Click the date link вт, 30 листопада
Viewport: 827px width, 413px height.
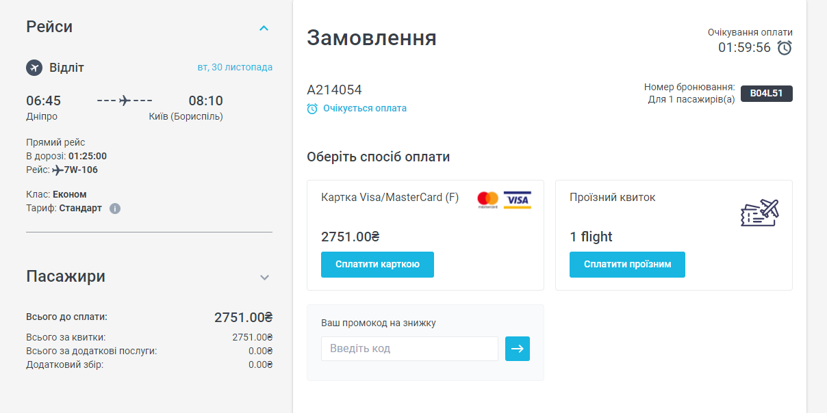click(235, 68)
